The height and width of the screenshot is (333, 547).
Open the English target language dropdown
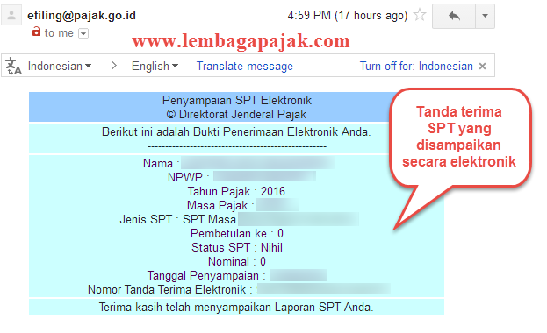point(155,66)
